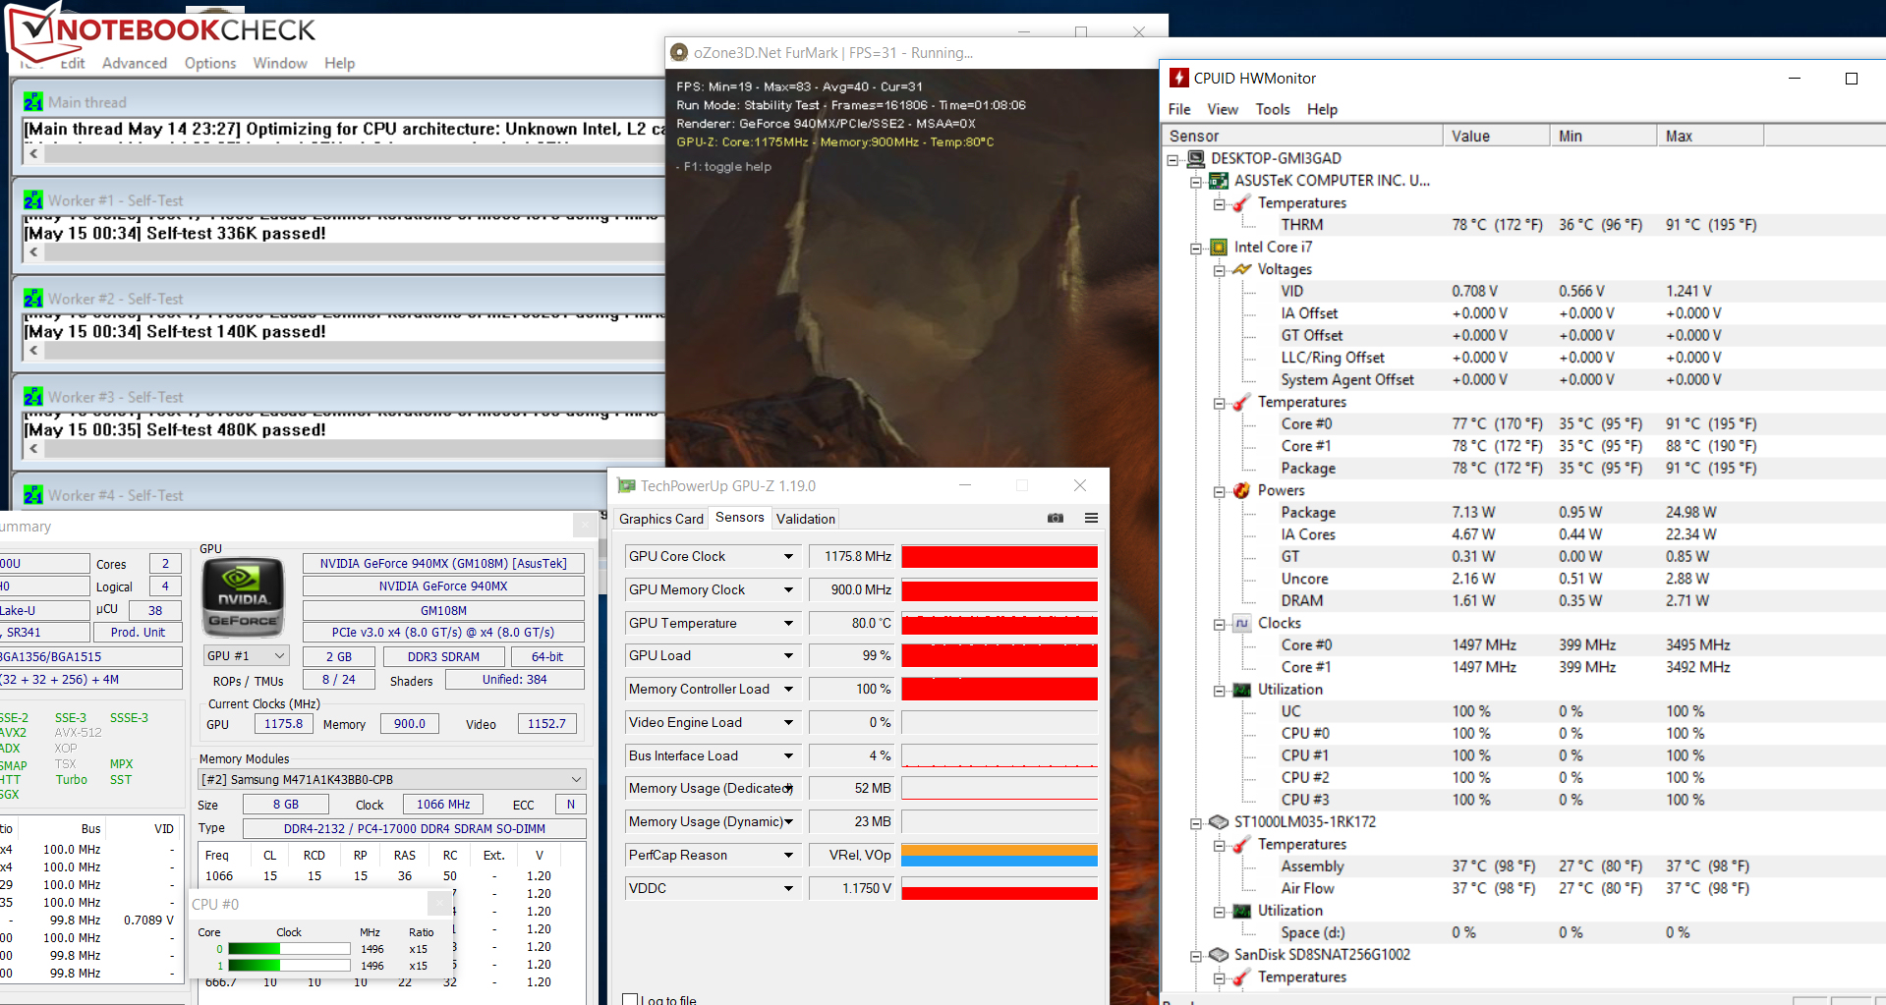Open Prime95 Window menu
Image resolution: width=1886 pixels, height=1005 pixels.
[x=280, y=63]
